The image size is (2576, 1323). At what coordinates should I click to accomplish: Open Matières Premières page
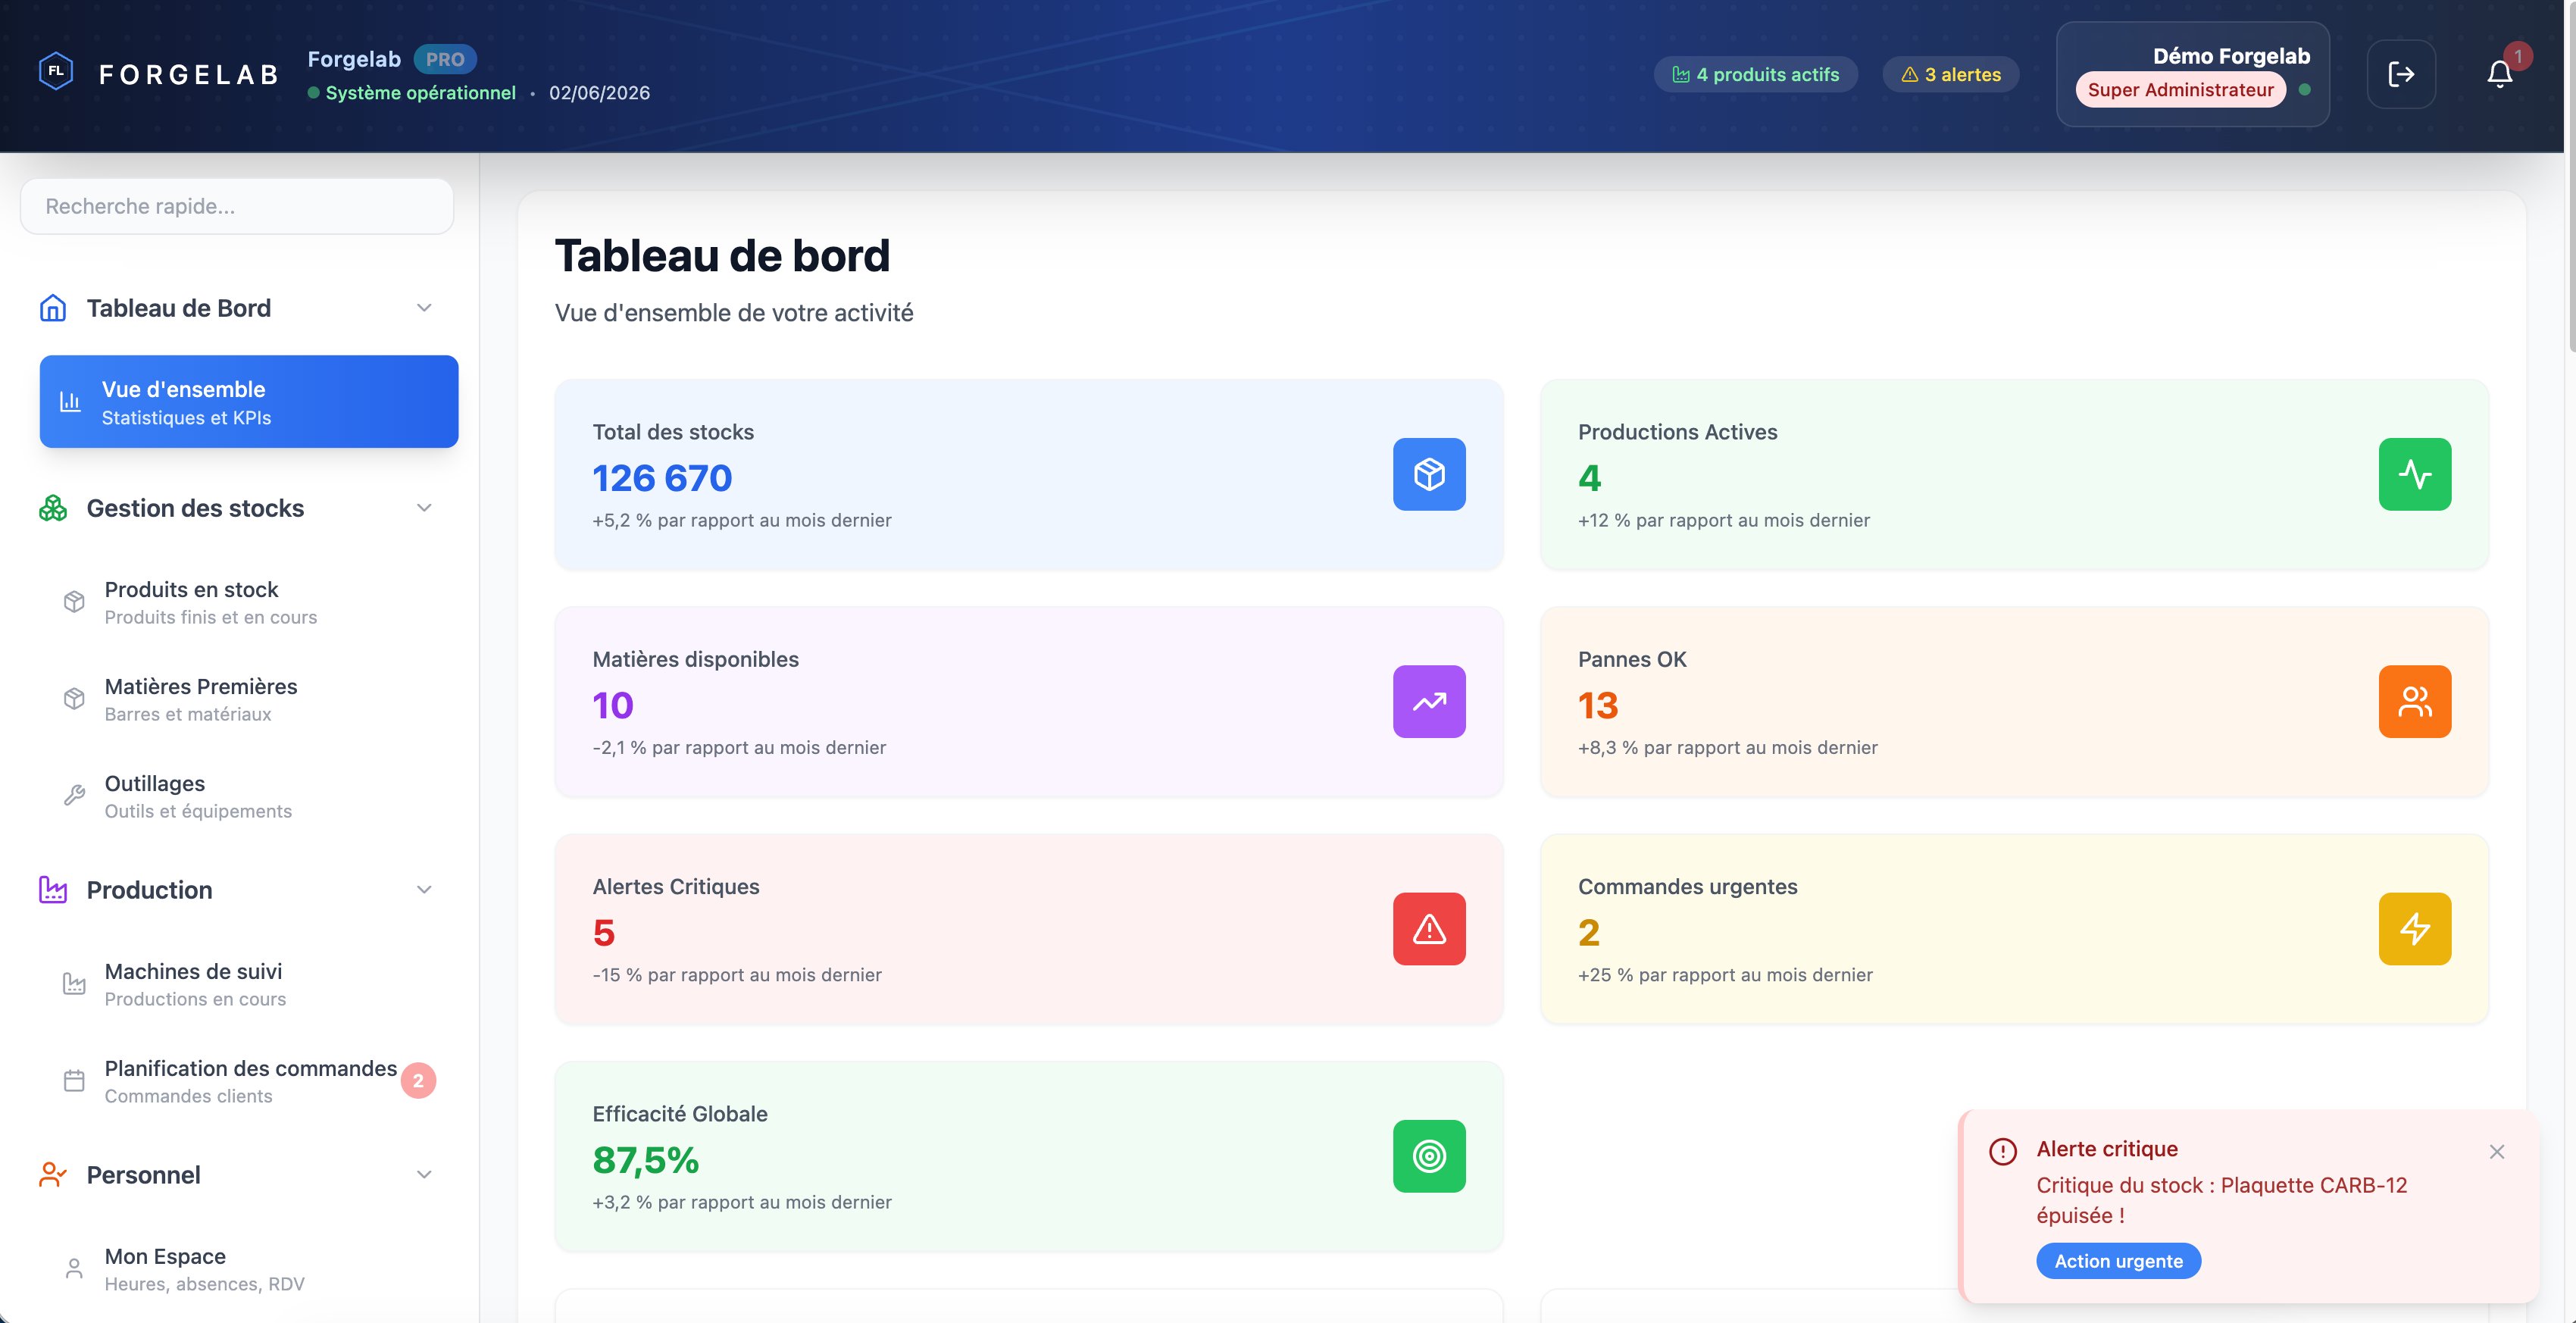249,699
